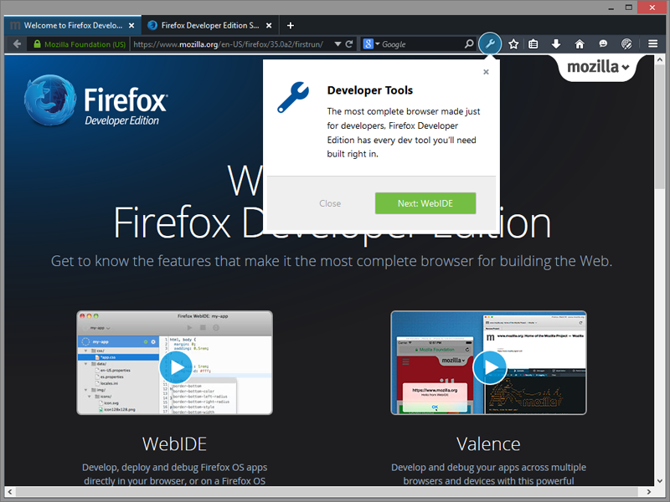Minimize the Firefox window
The height and width of the screenshot is (502, 670).
point(611,8)
